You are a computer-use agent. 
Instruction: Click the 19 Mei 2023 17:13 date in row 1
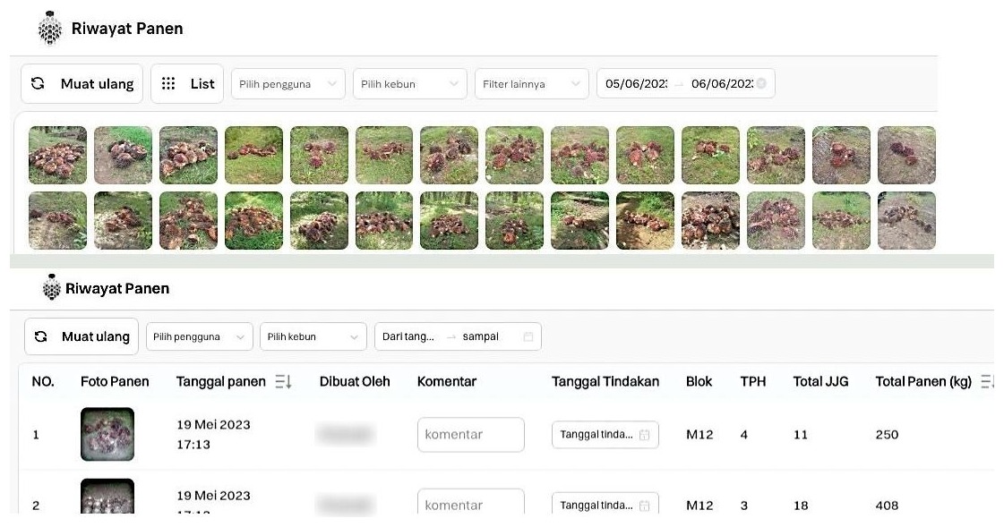[213, 434]
